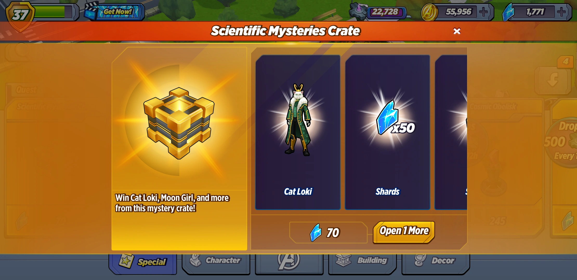Add more shards with the plus icon

click(561, 12)
